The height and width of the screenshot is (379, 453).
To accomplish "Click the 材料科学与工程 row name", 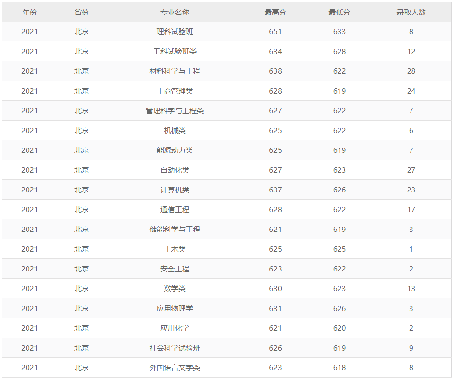I will click(175, 71).
